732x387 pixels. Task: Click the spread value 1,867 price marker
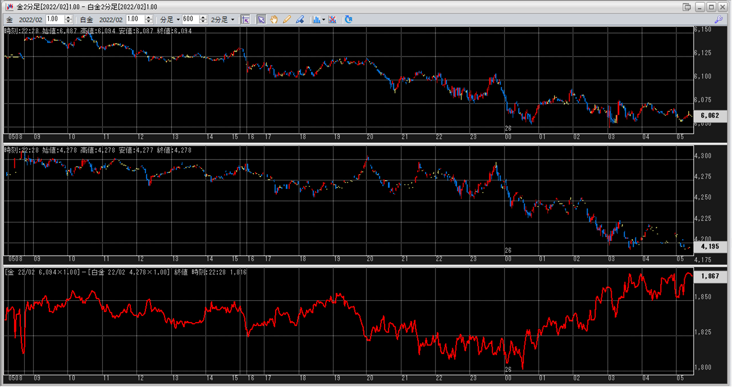(x=711, y=276)
